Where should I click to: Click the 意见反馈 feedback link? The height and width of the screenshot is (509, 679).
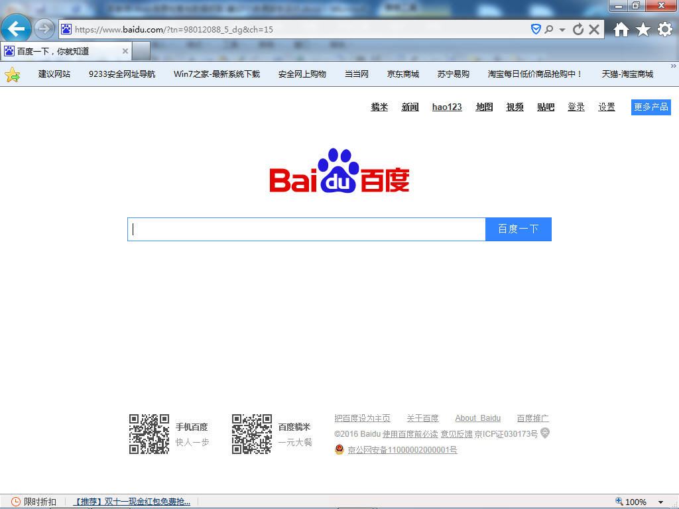pos(456,433)
